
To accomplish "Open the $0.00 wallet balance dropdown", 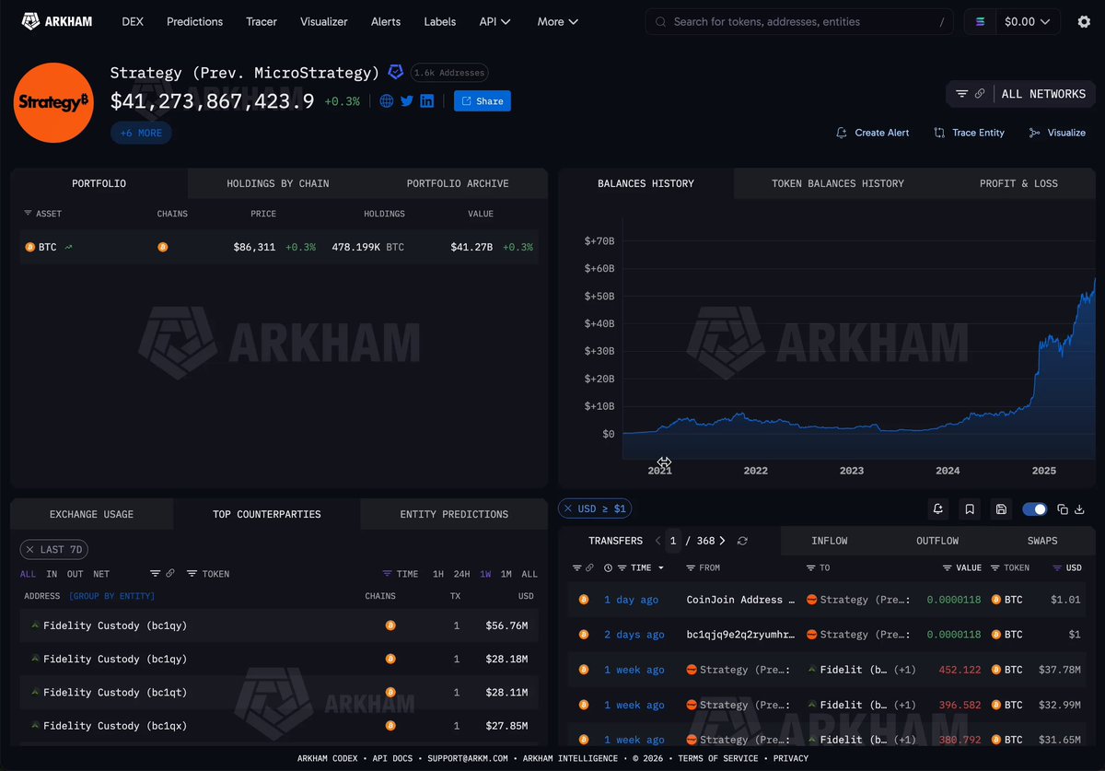I will [x=1029, y=21].
